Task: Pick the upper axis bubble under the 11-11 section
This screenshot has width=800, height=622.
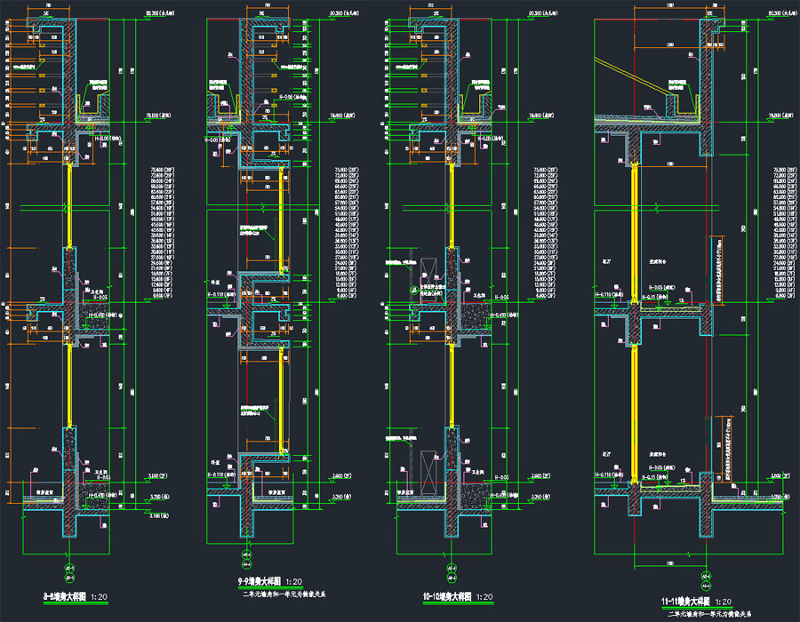Action: [706, 577]
